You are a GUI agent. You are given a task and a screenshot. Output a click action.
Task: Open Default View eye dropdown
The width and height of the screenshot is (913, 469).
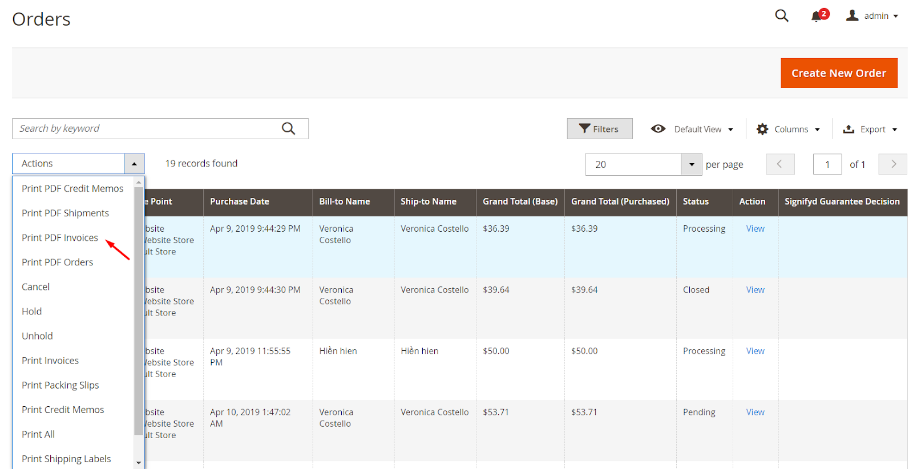[658, 129]
